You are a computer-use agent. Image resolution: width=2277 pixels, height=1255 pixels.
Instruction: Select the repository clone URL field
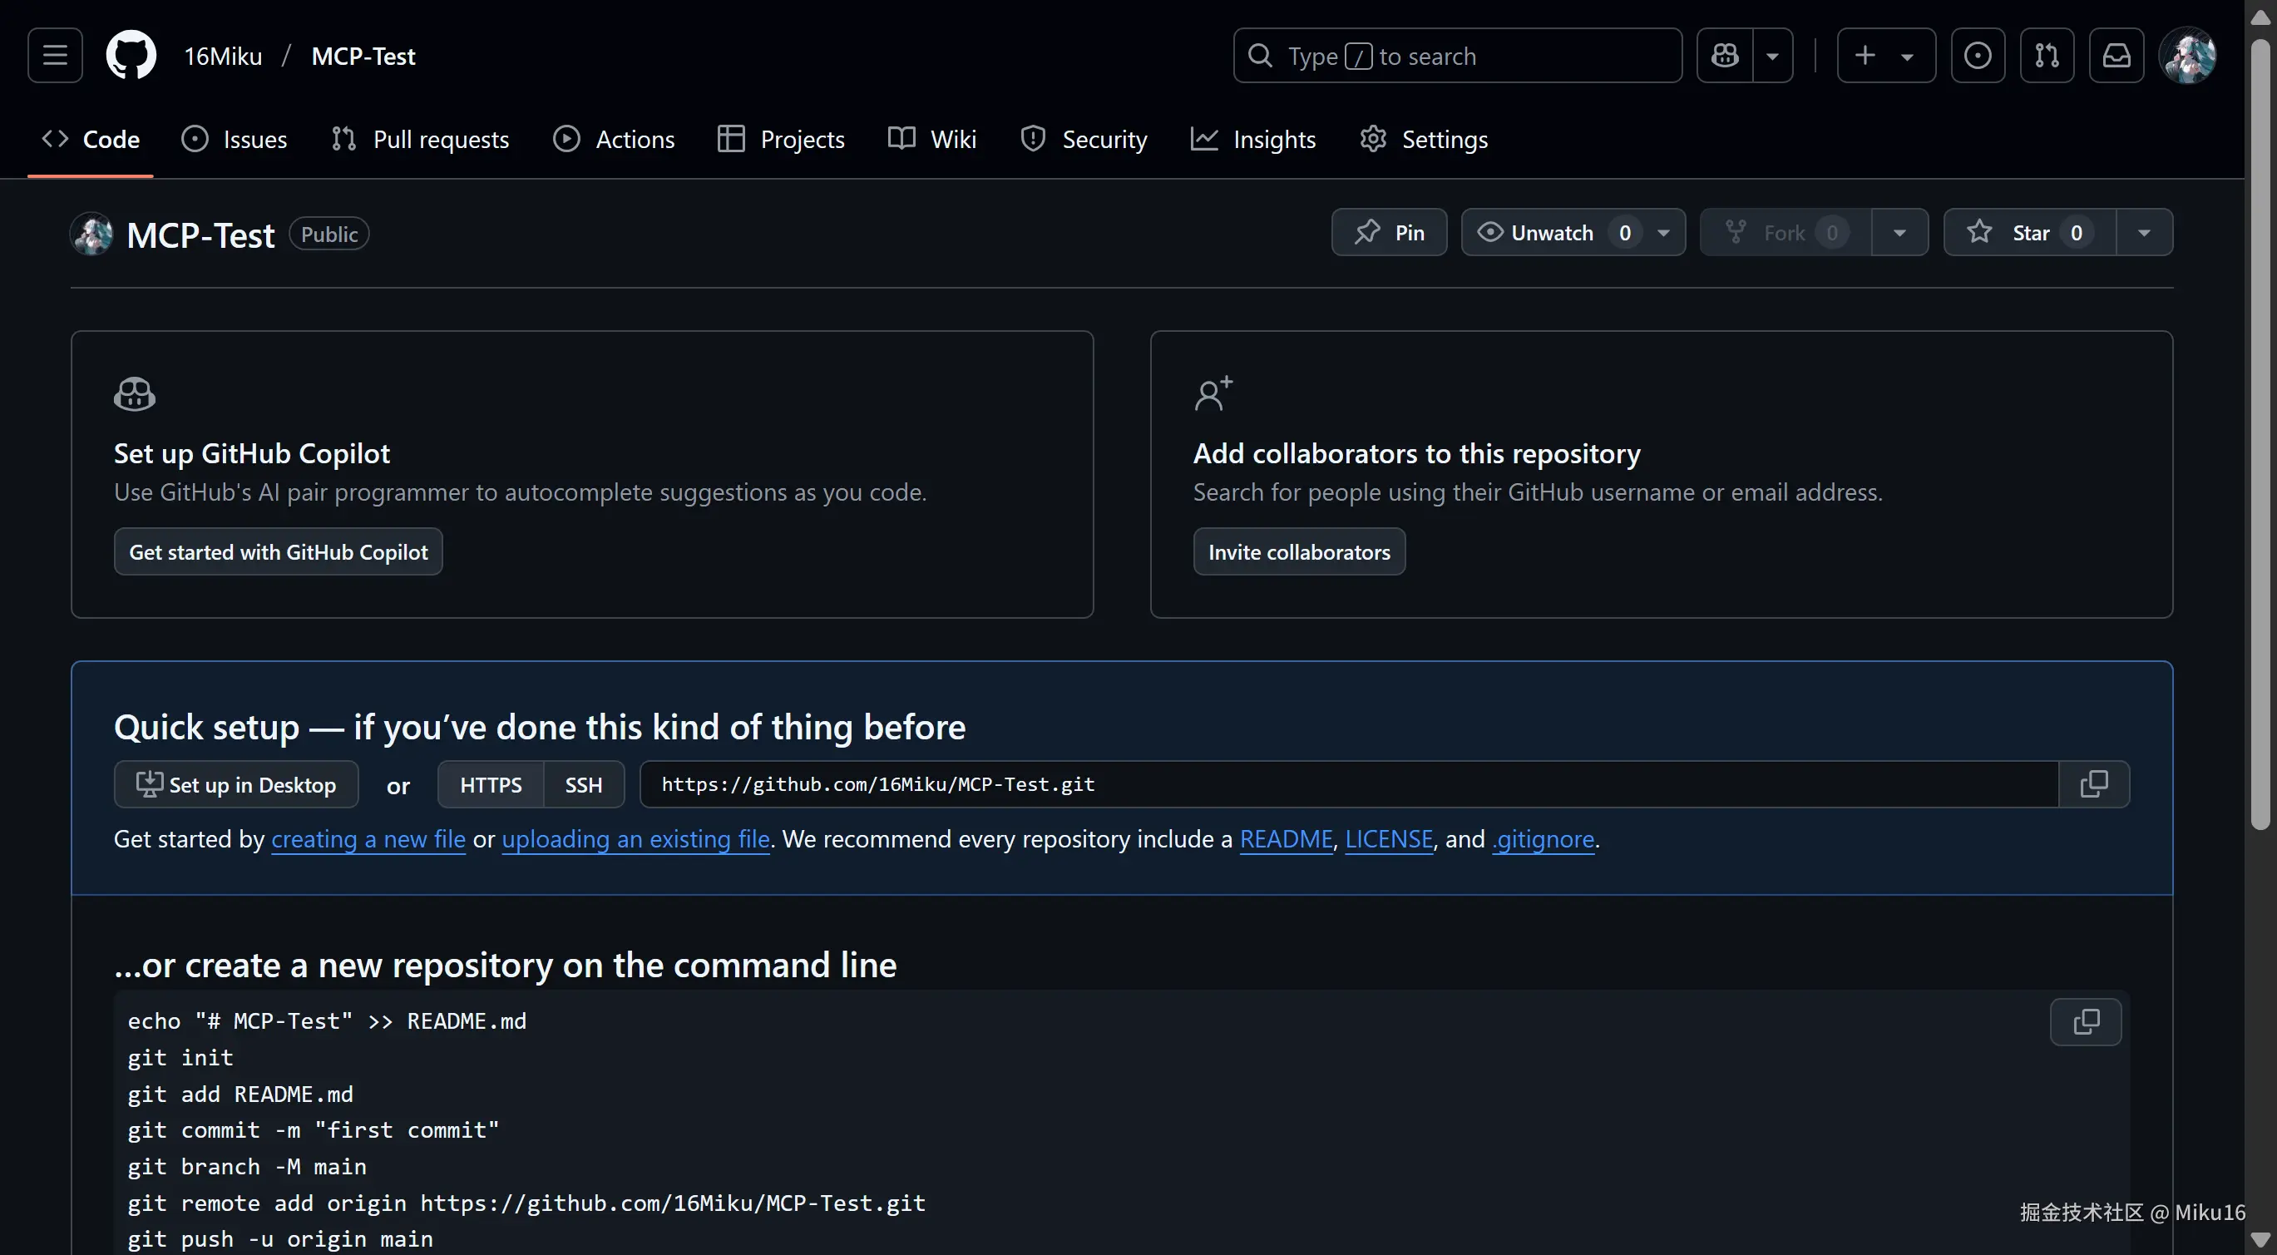1349,785
